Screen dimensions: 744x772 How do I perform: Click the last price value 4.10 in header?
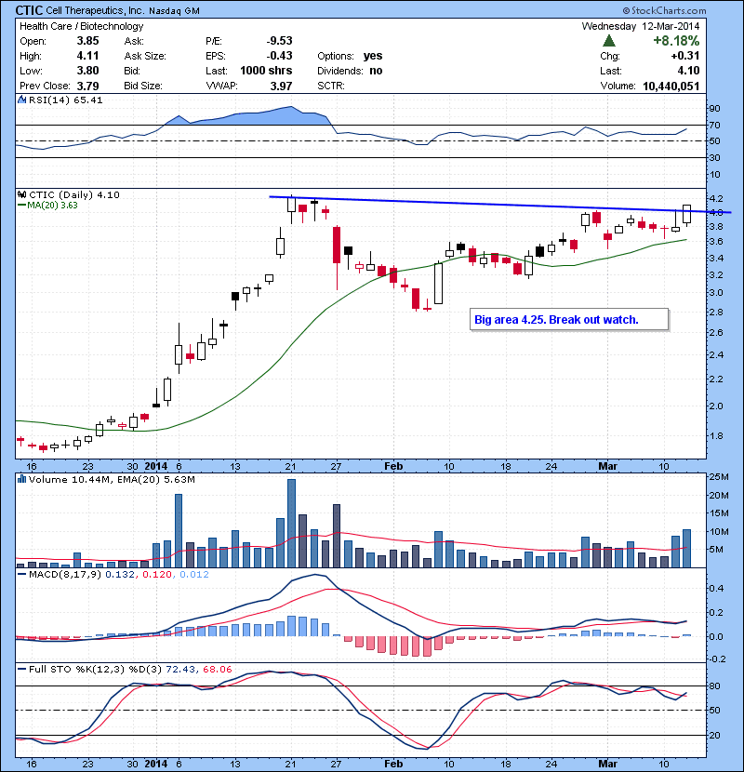tap(688, 71)
